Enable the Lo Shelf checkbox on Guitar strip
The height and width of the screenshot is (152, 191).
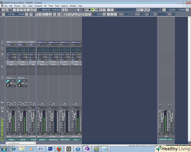tap(7, 62)
